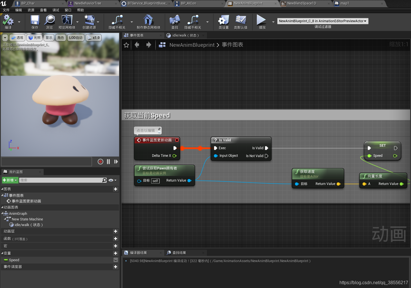The image size is (411, 288).
Task: Click the Show (显示) viewport button
Action: 49,38
